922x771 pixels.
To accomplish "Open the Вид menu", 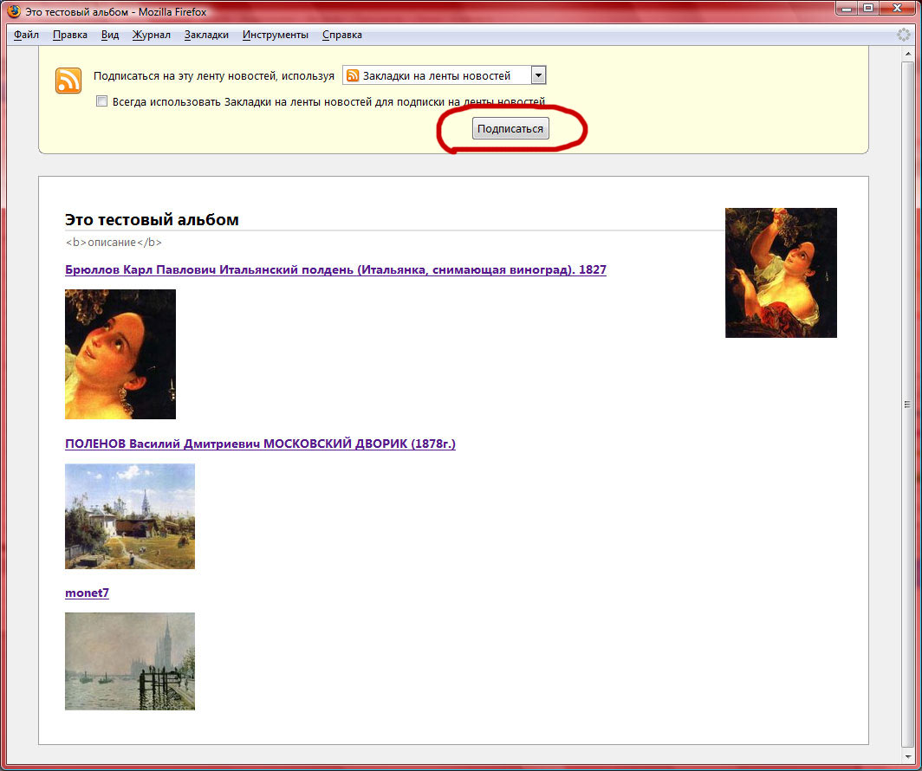I will coord(110,35).
